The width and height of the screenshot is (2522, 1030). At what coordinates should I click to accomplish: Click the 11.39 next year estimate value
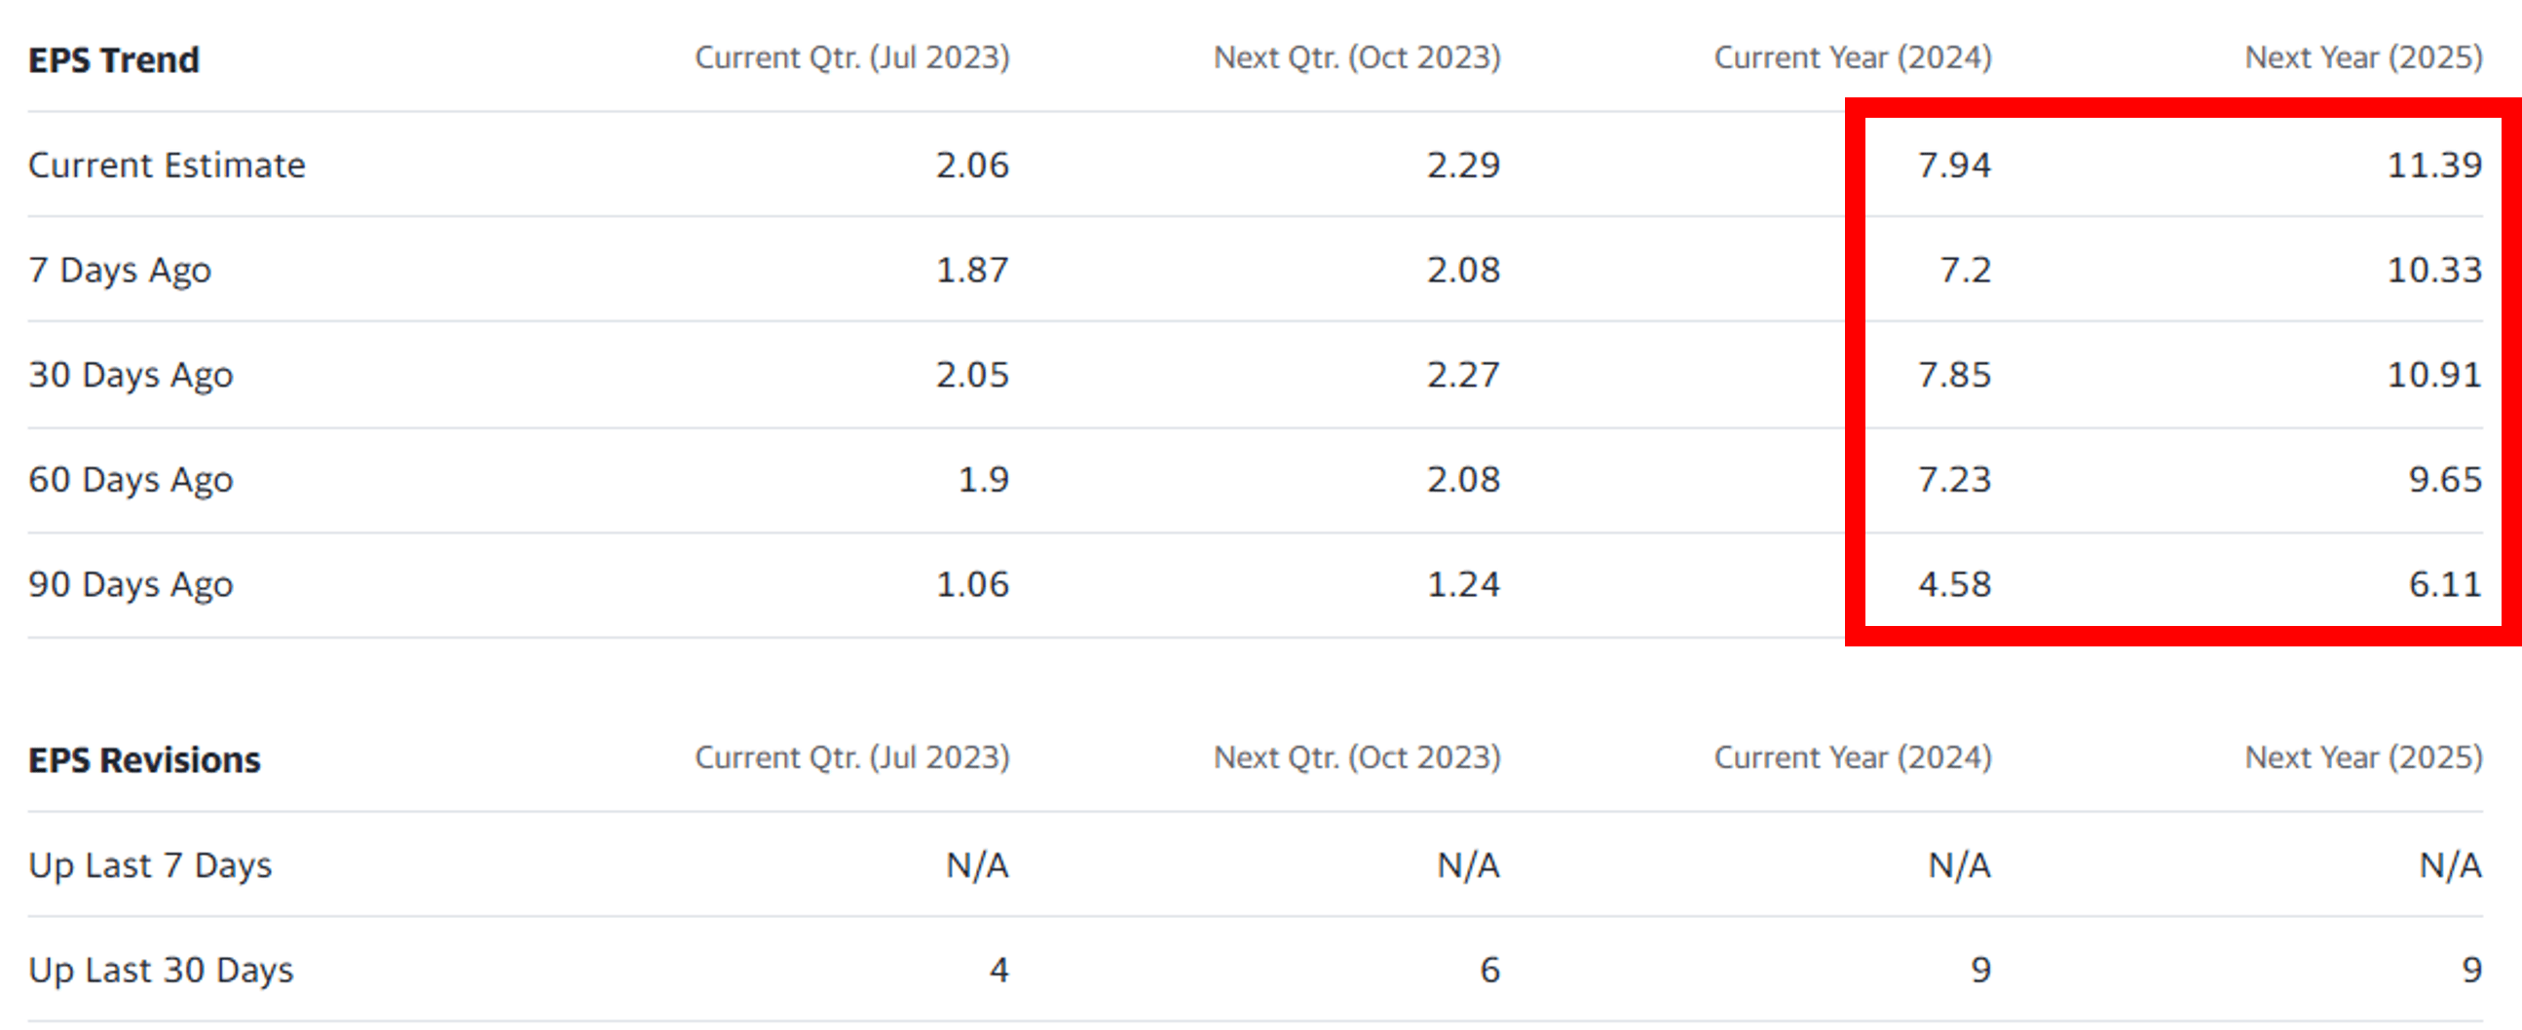point(2434,166)
